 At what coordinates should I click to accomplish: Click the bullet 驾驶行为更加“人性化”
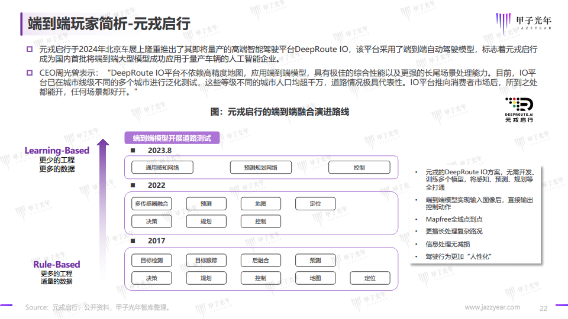point(458,256)
